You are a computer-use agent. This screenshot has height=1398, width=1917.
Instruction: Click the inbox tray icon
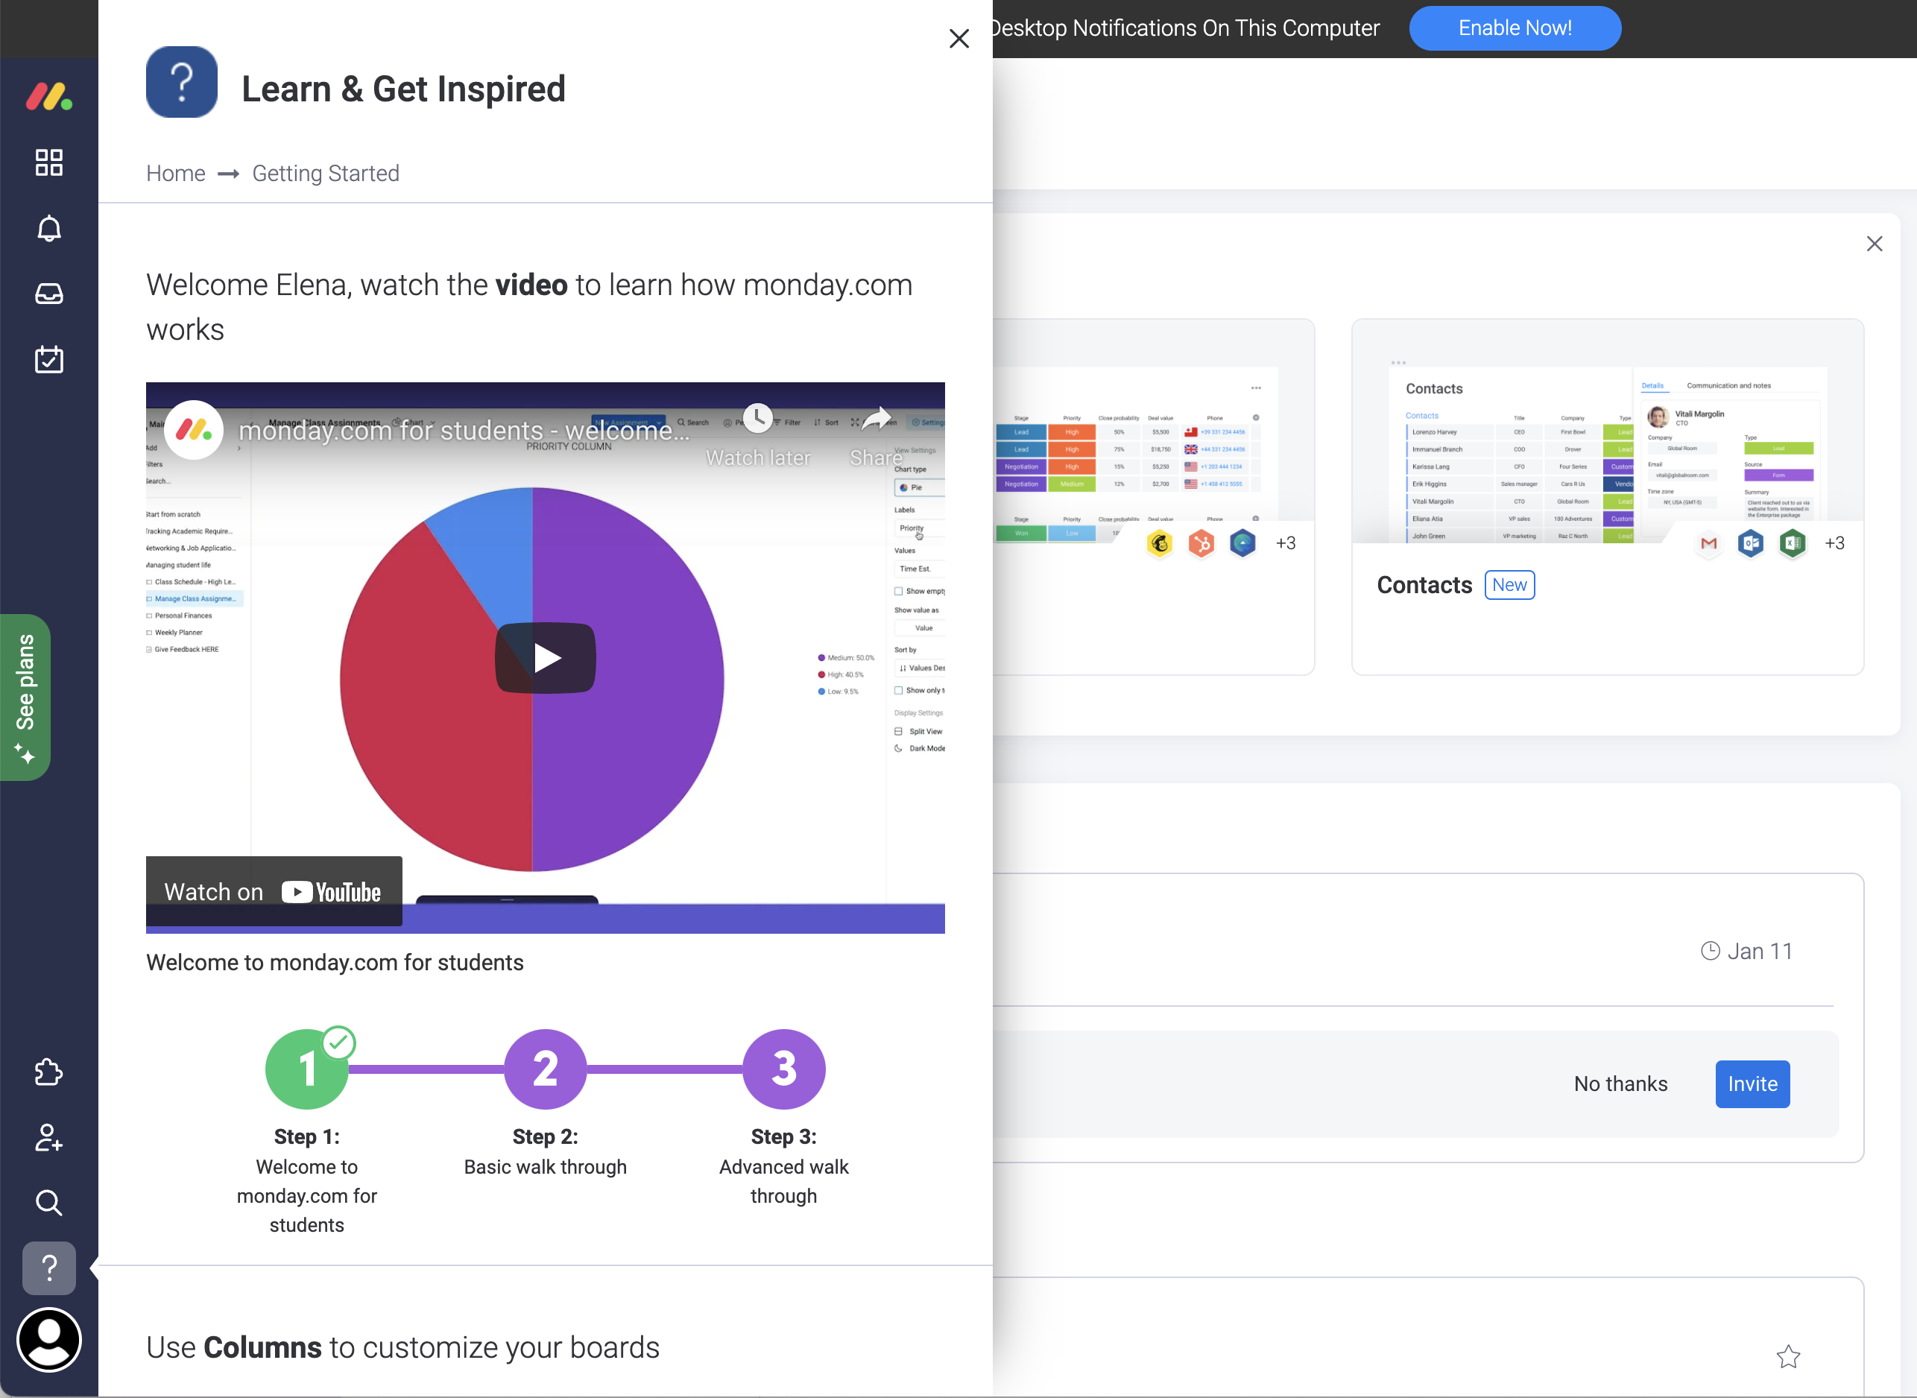coord(48,292)
